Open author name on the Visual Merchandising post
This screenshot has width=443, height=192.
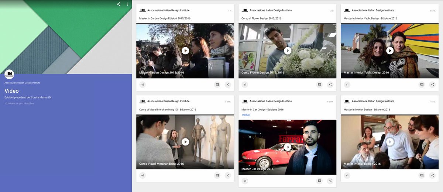point(168,101)
